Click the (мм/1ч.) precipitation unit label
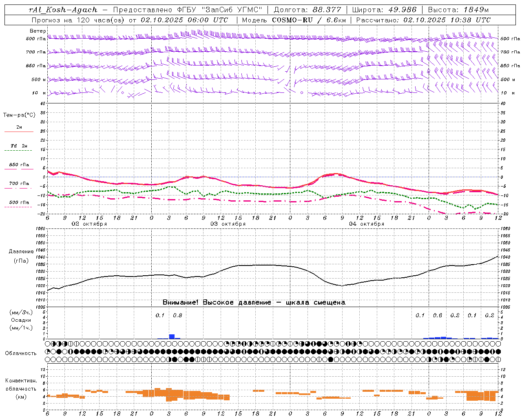The height and width of the screenshot is (417, 522). pos(21,328)
